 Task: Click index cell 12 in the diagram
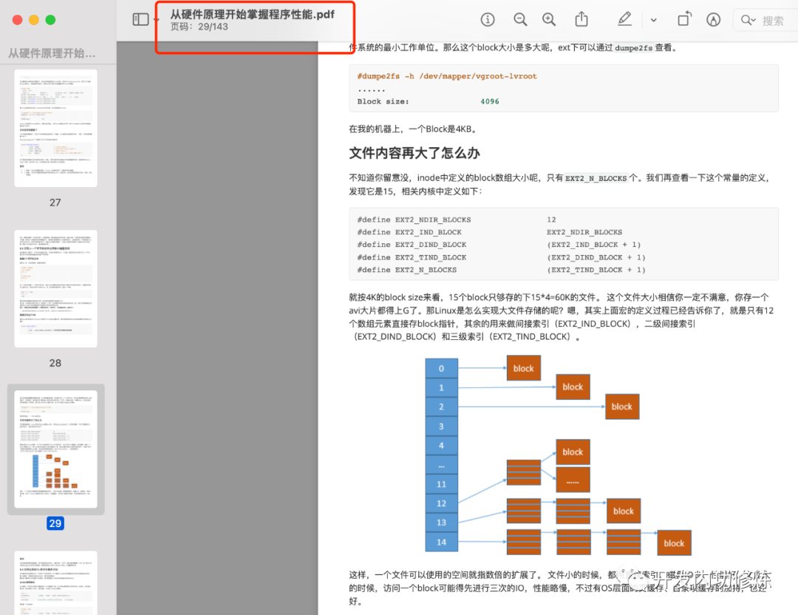click(441, 503)
